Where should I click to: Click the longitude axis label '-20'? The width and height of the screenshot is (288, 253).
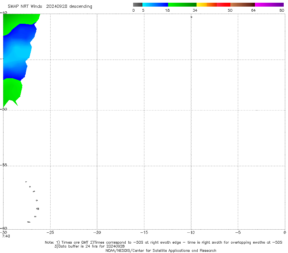click(x=97, y=232)
